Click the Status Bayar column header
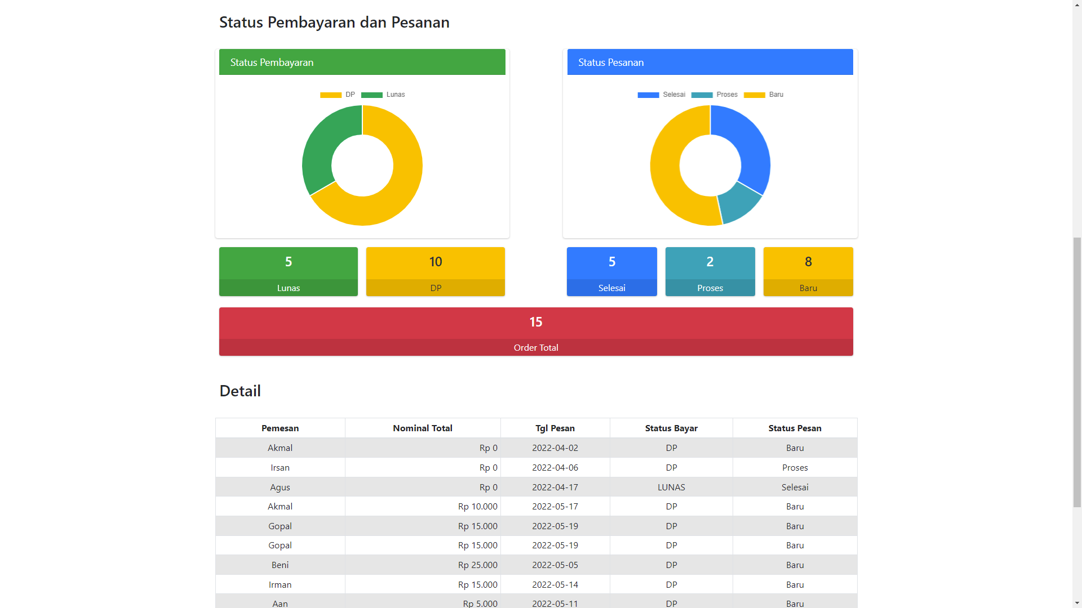Viewport: 1082px width, 608px height. point(671,428)
